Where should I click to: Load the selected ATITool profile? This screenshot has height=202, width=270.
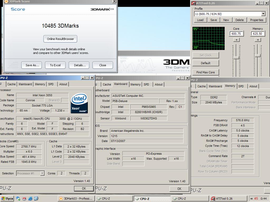pos(200,20)
